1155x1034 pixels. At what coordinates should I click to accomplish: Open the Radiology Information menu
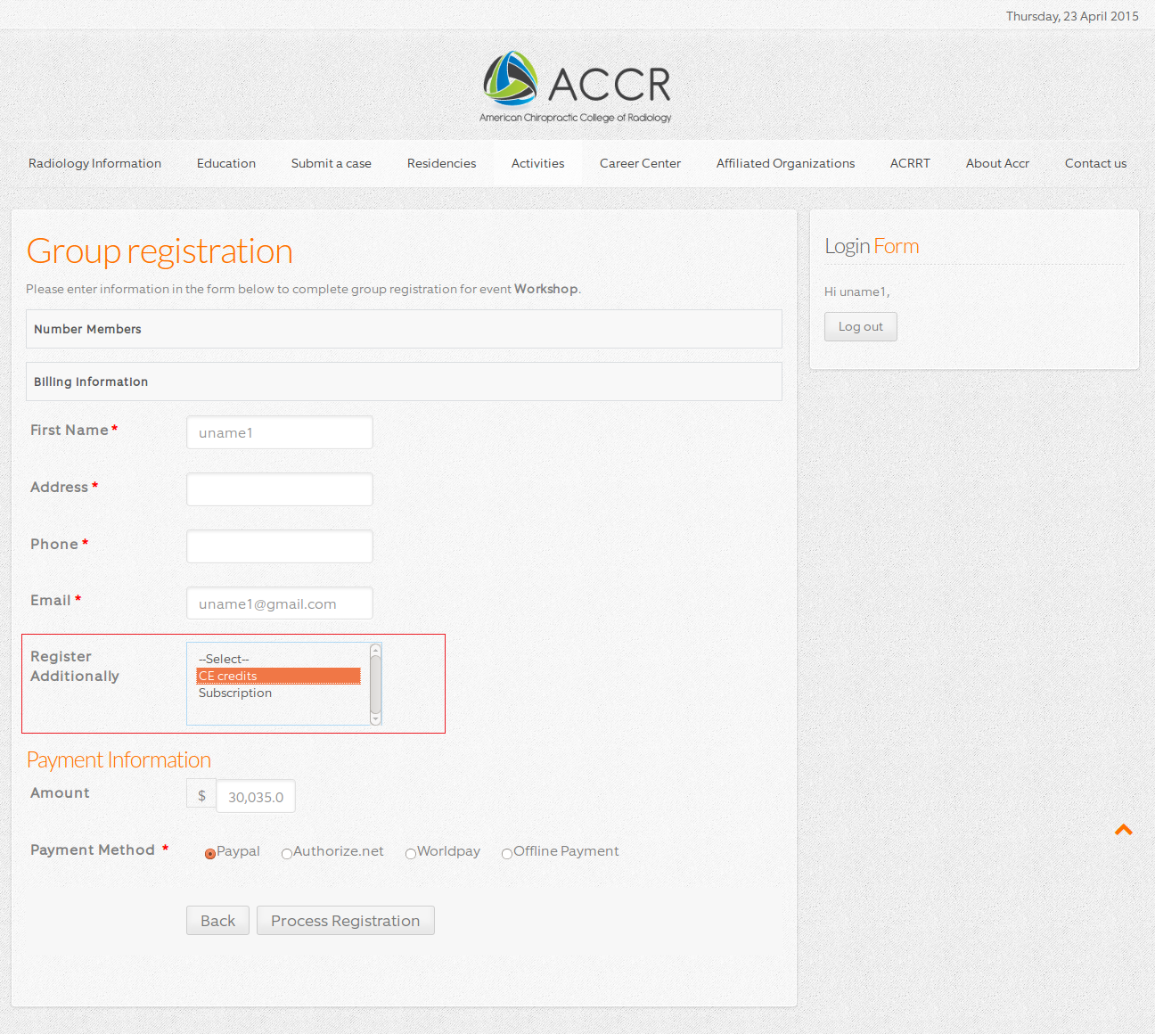point(94,163)
